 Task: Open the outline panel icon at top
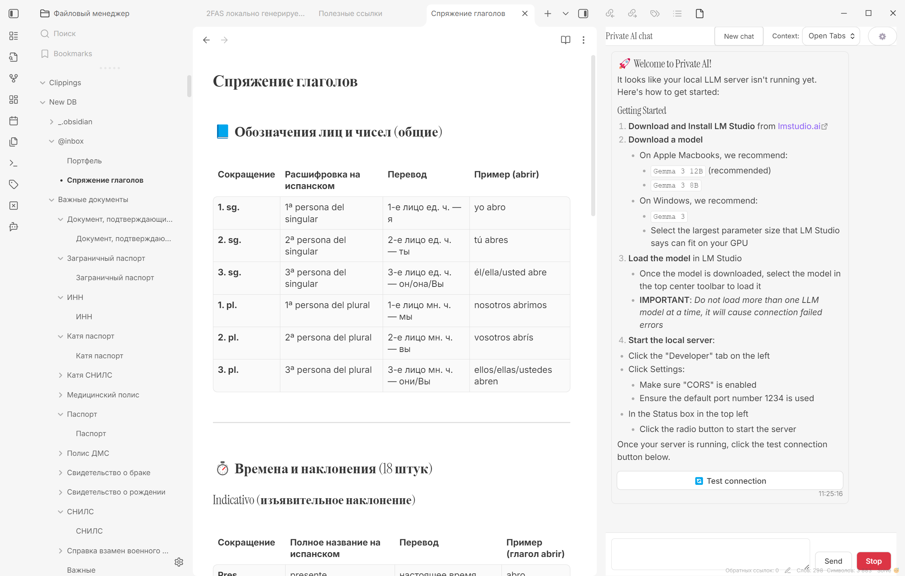[677, 13]
